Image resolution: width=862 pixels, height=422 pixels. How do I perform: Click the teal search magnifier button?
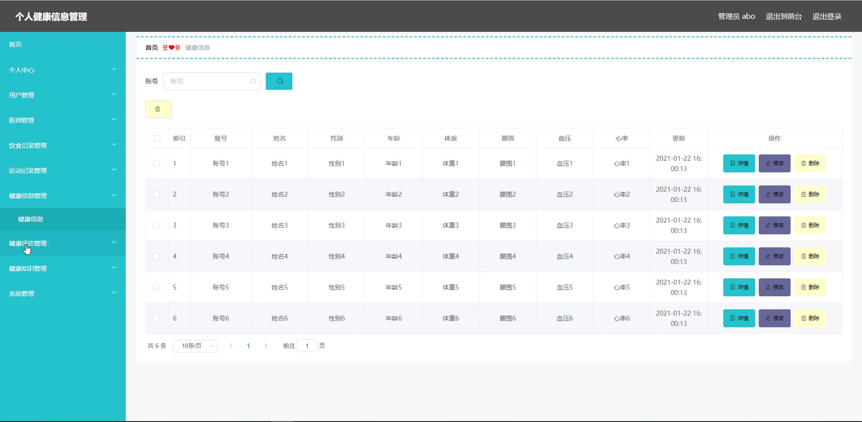(x=279, y=81)
